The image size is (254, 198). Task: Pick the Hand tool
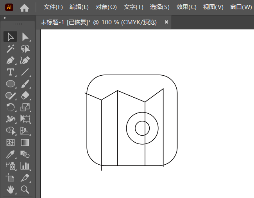click(x=11, y=189)
